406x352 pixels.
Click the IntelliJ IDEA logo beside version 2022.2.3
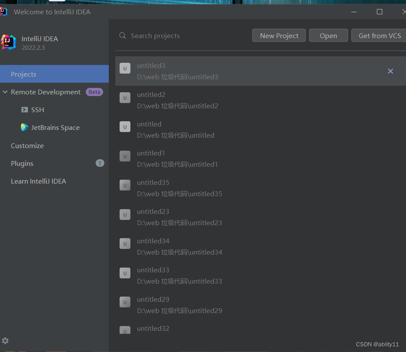pos(9,42)
